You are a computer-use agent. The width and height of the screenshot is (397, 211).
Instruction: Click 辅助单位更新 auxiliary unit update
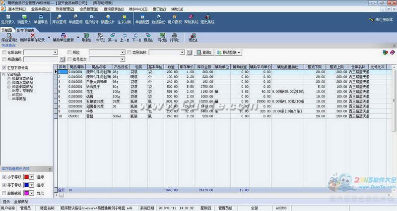coord(64,38)
